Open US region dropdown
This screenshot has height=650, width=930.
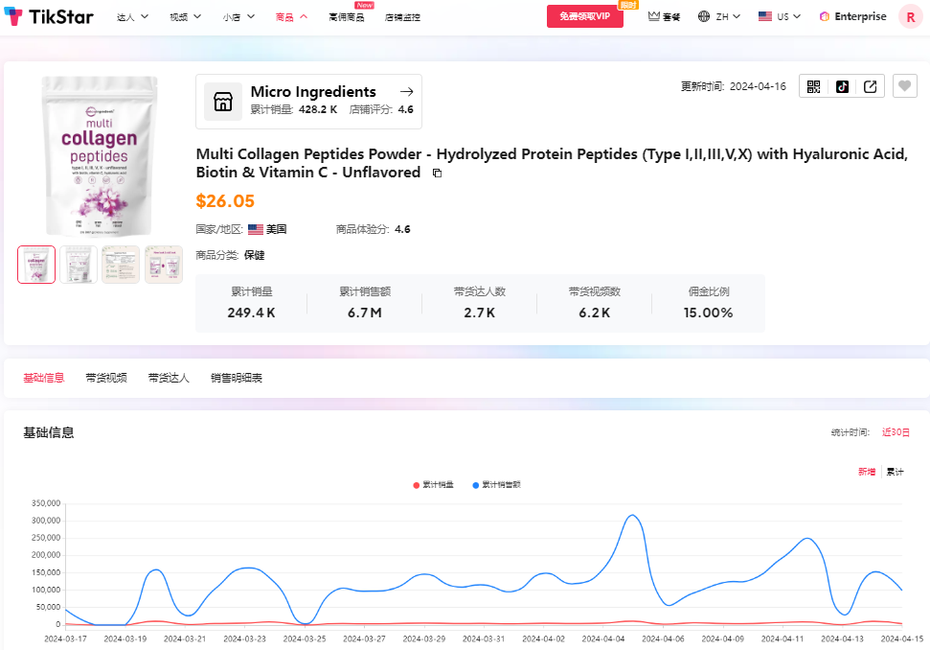point(789,16)
